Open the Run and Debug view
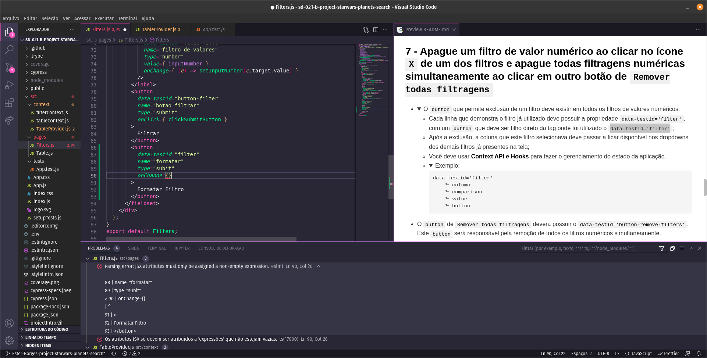 pyautogui.click(x=9, y=85)
